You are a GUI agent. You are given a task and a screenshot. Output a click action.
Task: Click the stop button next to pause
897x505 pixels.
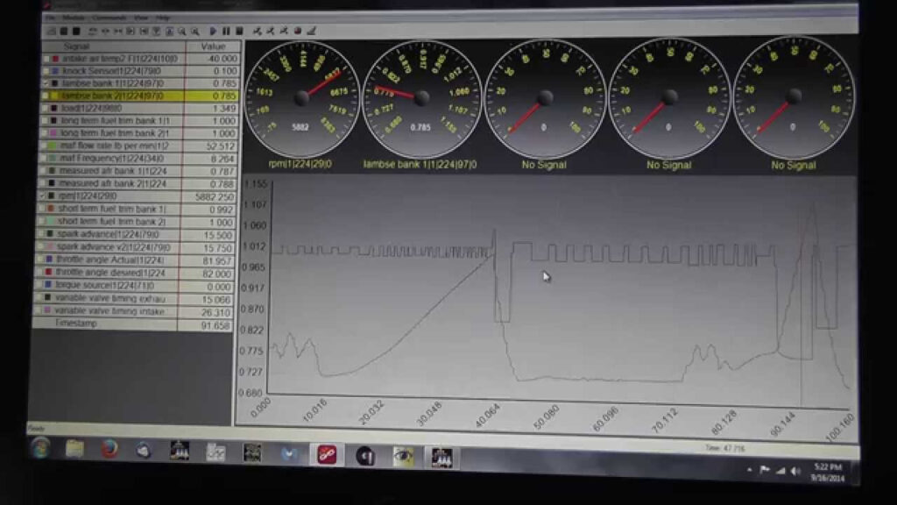(x=239, y=31)
